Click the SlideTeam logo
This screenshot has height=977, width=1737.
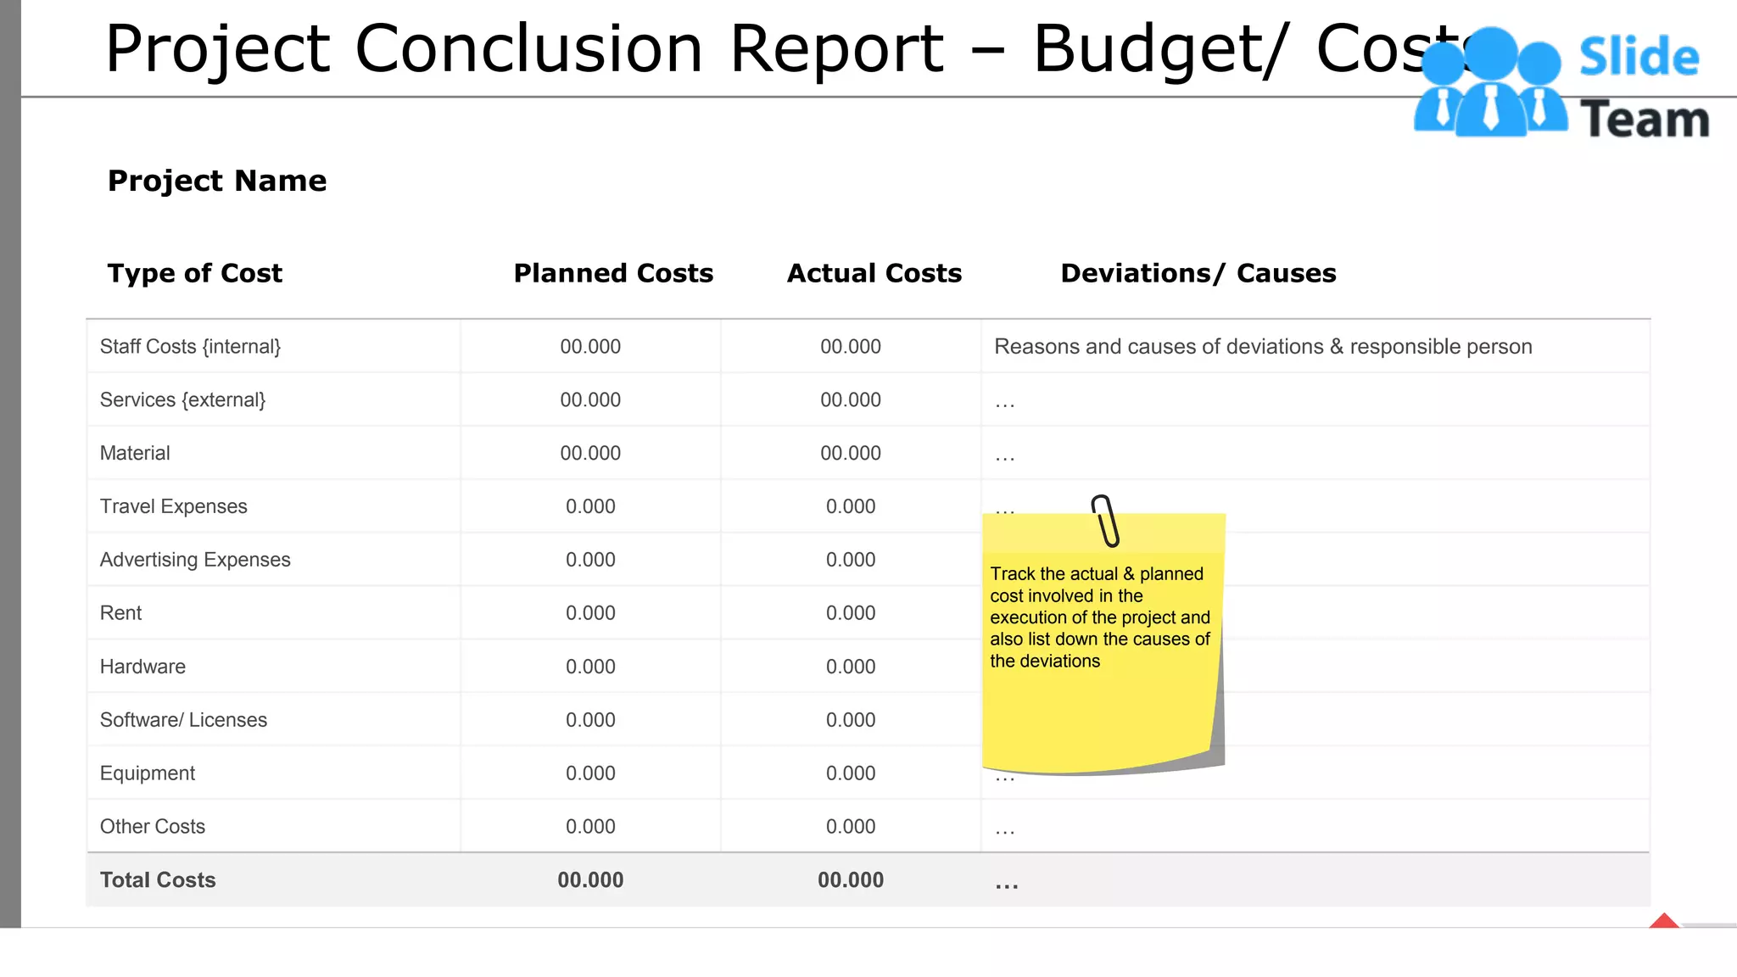(x=1561, y=83)
